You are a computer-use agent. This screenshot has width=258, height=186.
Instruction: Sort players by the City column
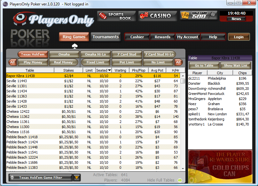[220, 73]
